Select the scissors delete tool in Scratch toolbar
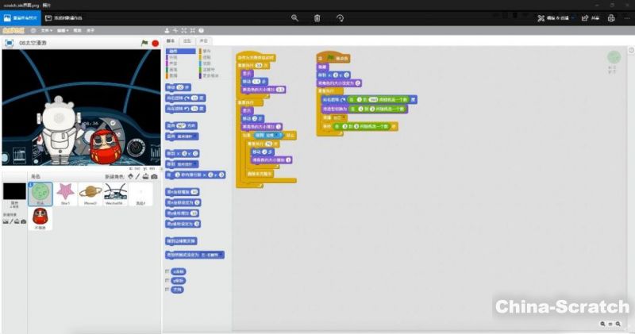This screenshot has height=334, width=635. tap(175, 30)
